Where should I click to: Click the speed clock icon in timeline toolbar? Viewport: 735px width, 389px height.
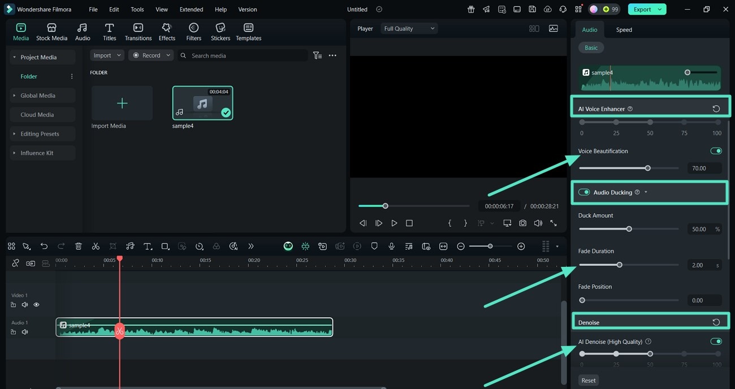pyautogui.click(x=199, y=247)
